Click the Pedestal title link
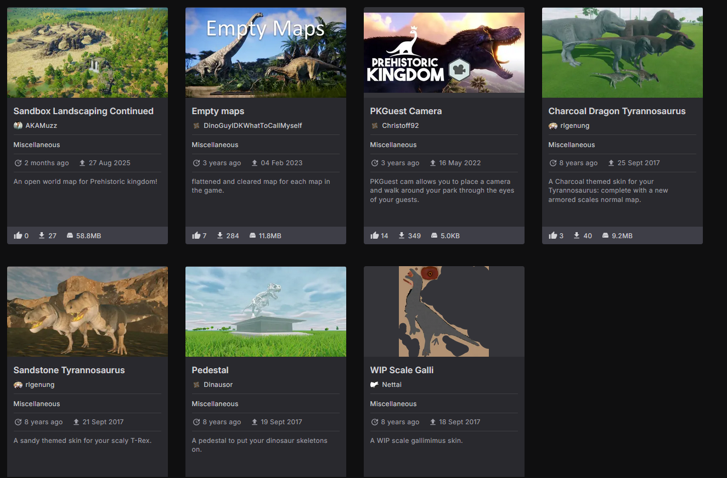Screen dimensions: 727x478 pos(210,370)
